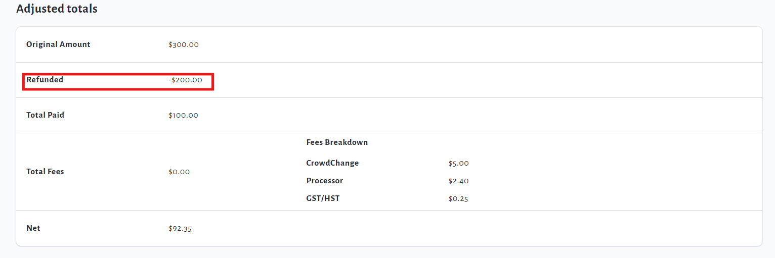Screen dimensions: 775x258
Task: Open the $100.00 total paid amount
Action: [x=183, y=115]
